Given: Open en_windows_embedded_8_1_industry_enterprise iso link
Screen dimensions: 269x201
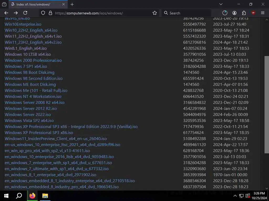Looking at the screenshot, I should click(x=70, y=181).
